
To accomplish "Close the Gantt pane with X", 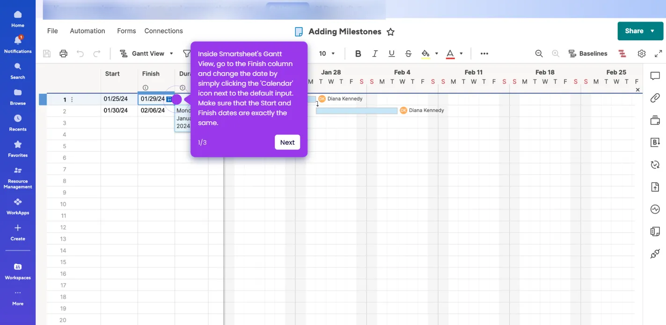I will (x=637, y=89).
